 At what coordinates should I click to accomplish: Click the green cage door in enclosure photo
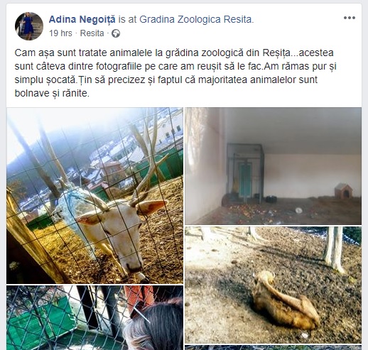pos(244,180)
